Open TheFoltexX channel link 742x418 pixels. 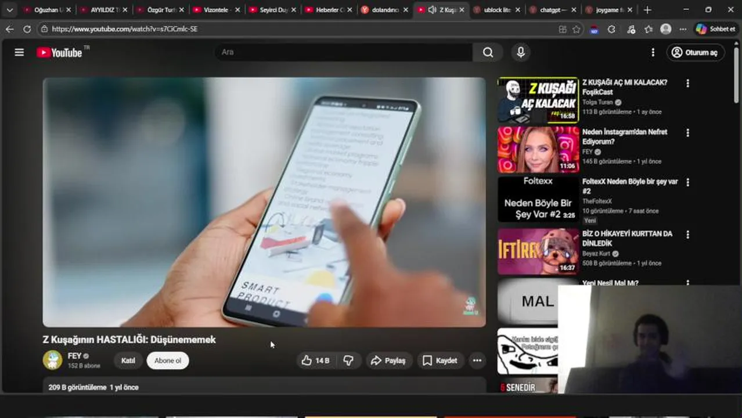click(597, 201)
